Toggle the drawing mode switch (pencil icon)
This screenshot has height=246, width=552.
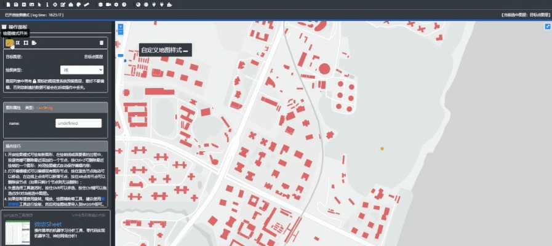[x=10, y=42]
